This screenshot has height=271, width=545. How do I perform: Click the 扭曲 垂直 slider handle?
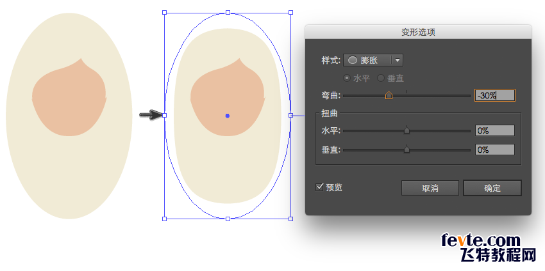407,150
